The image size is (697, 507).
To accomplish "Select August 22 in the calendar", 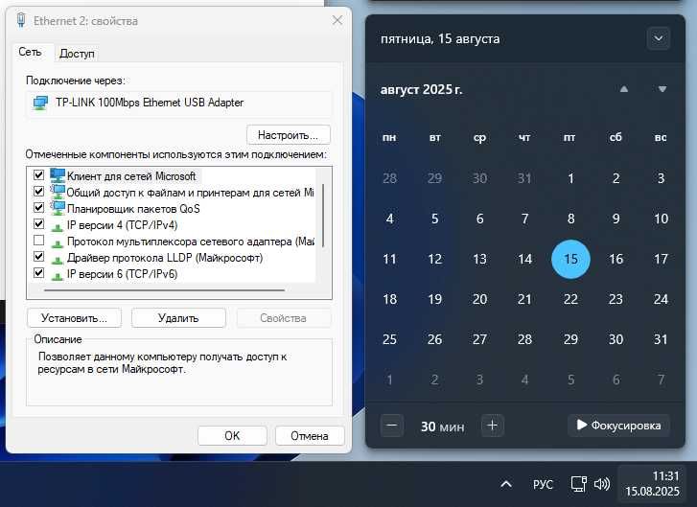I will [x=570, y=299].
